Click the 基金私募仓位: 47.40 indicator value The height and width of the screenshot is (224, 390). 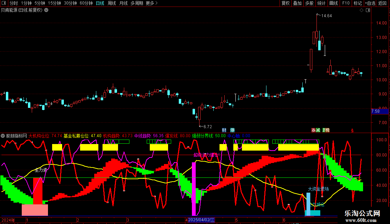pyautogui.click(x=82, y=136)
